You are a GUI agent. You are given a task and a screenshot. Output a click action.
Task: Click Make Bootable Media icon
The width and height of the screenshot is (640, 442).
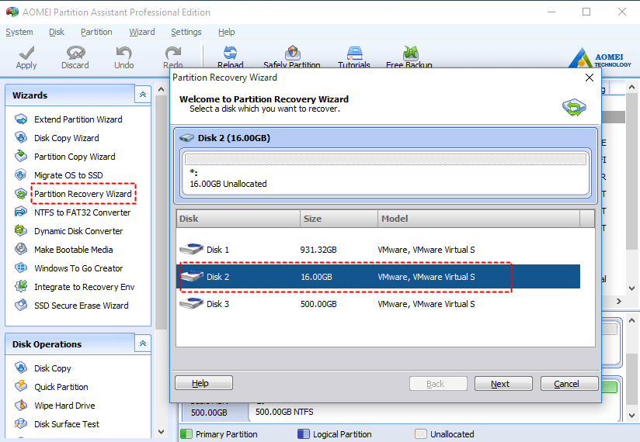(21, 250)
